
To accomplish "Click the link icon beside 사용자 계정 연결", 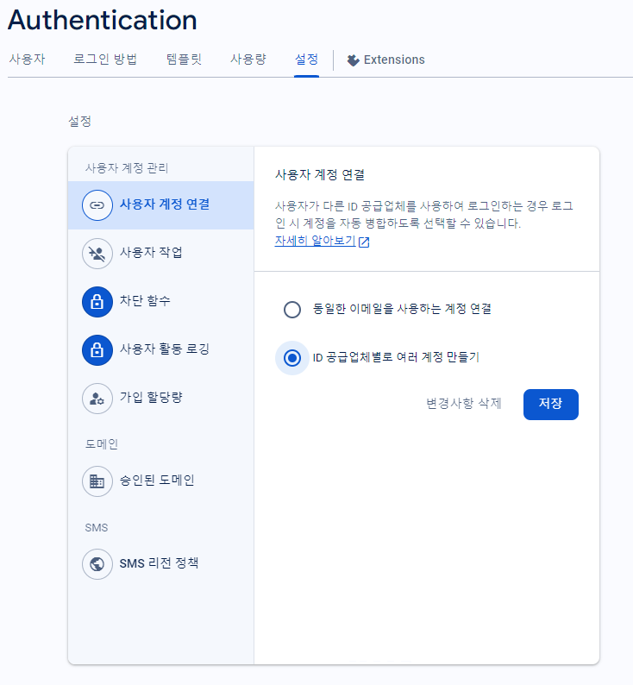I will tap(97, 204).
